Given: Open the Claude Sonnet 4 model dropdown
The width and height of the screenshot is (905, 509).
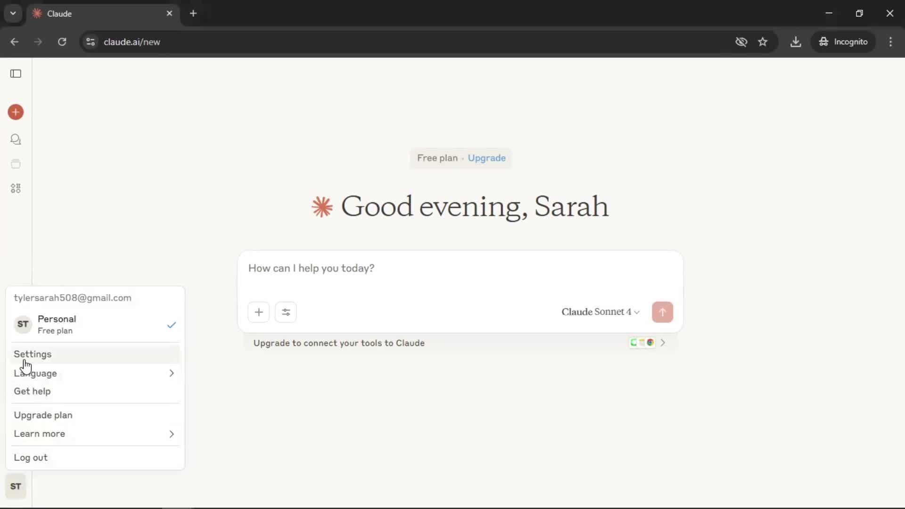Looking at the screenshot, I should (x=600, y=312).
